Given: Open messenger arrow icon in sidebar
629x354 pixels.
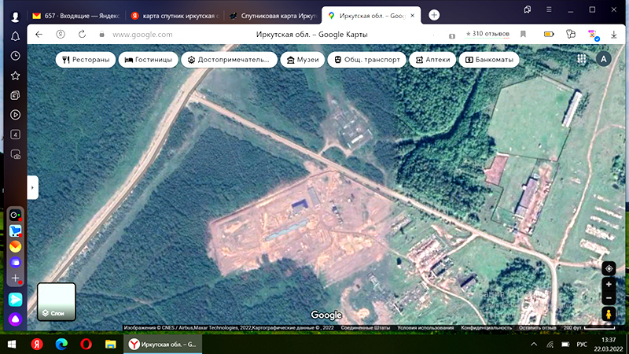Looking at the screenshot, I should pos(15,300).
